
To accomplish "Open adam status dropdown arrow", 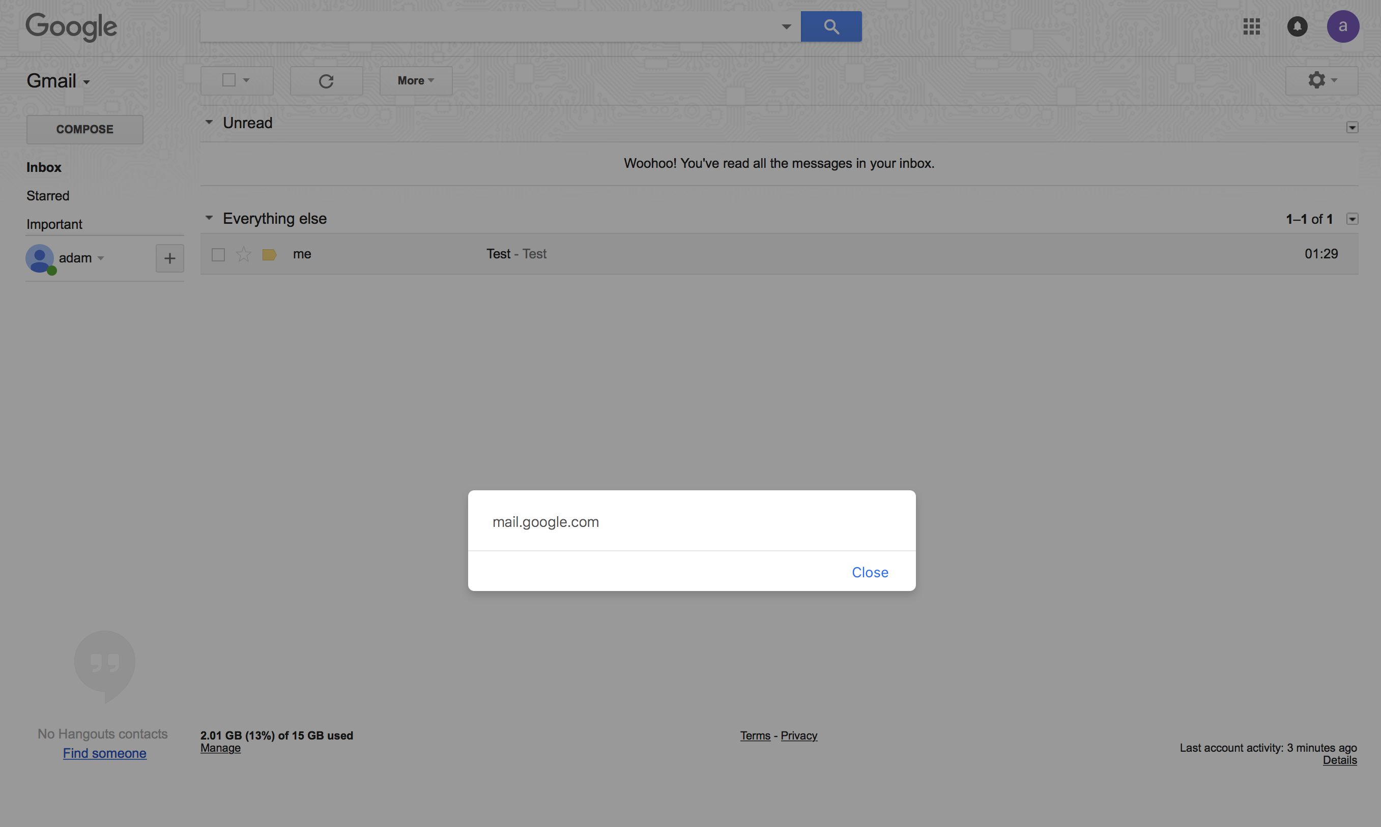I will (x=101, y=258).
